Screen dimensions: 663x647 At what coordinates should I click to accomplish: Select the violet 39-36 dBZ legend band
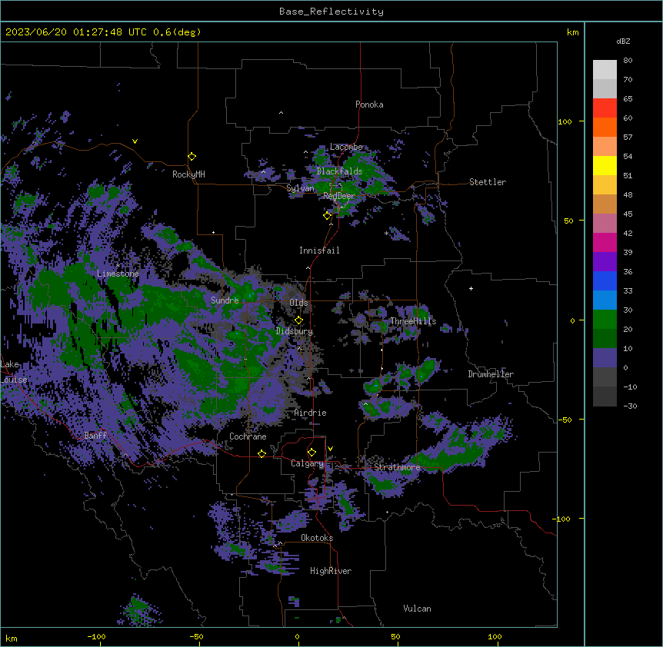click(605, 262)
